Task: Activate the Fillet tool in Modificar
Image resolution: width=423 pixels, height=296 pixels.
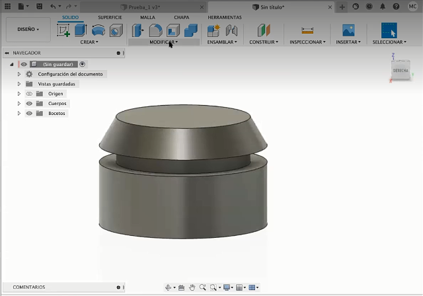Action: point(156,30)
